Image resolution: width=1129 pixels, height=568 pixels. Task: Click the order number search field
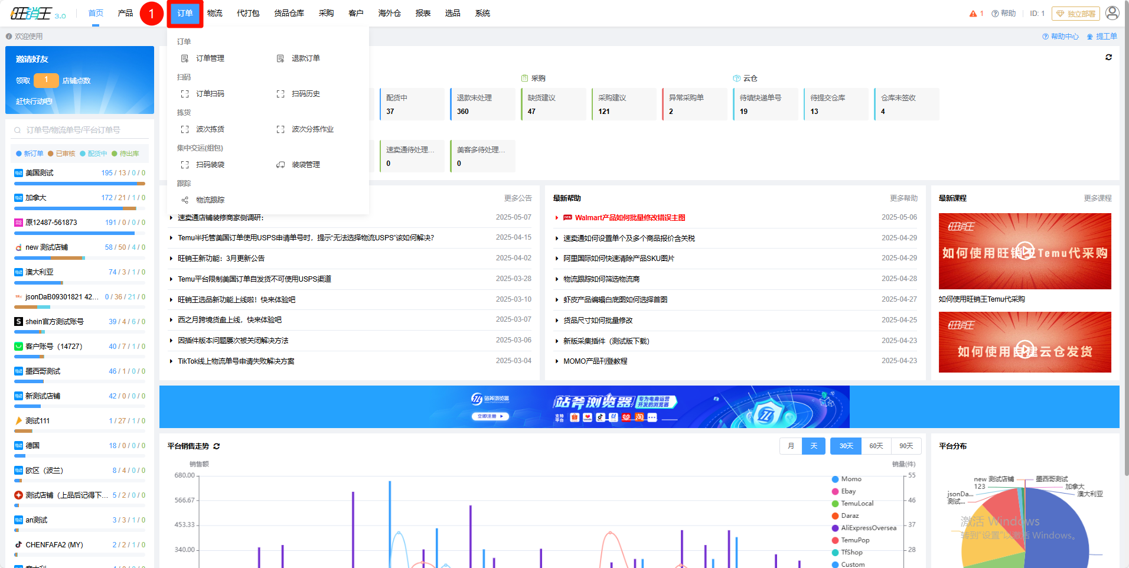click(x=80, y=130)
